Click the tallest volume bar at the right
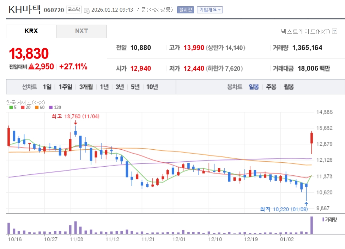The width and height of the screenshot is (345, 249). click(311, 225)
